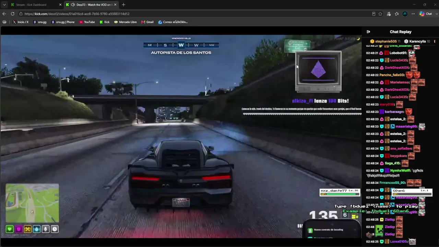Open the Correo mail bookmark
Screen dimensions: 439x247
pos(173,22)
